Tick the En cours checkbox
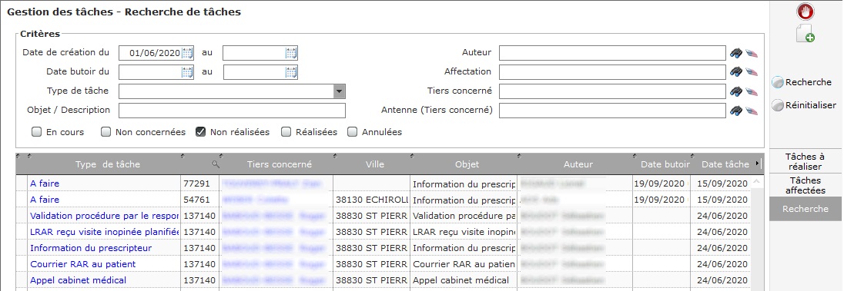The height and width of the screenshot is (291, 844). coord(37,131)
